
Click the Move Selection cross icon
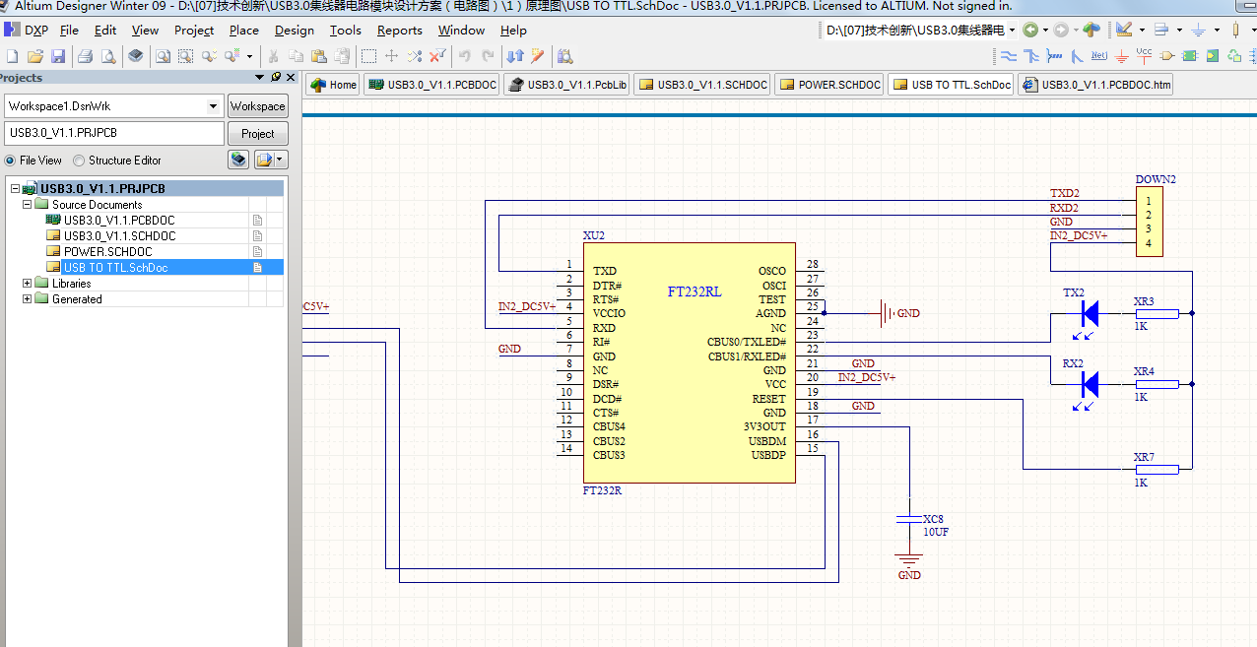tap(390, 56)
